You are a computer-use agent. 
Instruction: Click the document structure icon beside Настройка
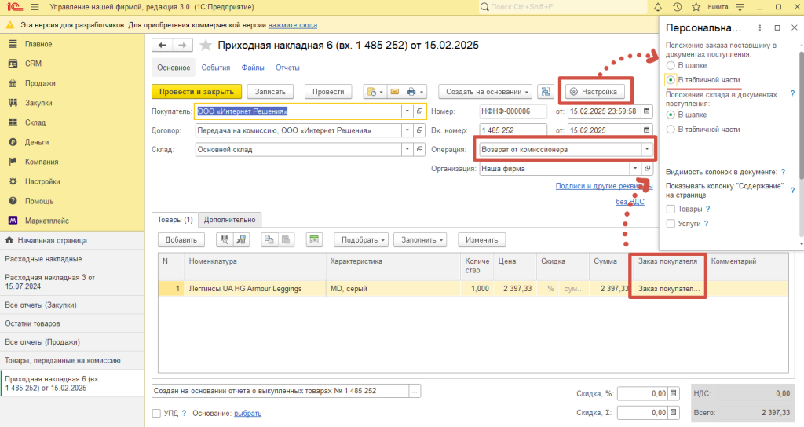(546, 92)
